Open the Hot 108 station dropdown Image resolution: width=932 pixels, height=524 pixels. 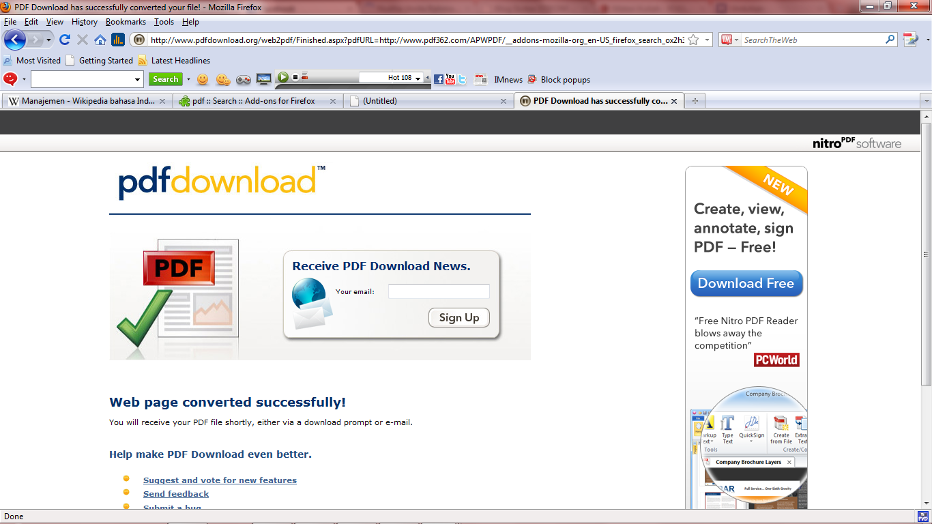pos(418,77)
